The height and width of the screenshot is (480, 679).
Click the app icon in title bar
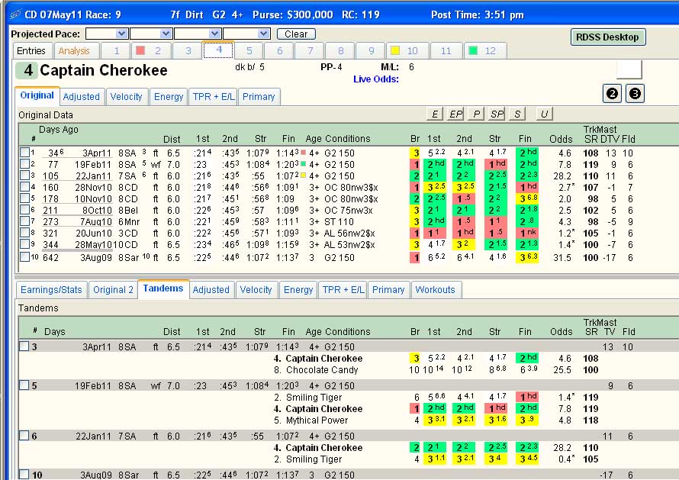click(15, 14)
